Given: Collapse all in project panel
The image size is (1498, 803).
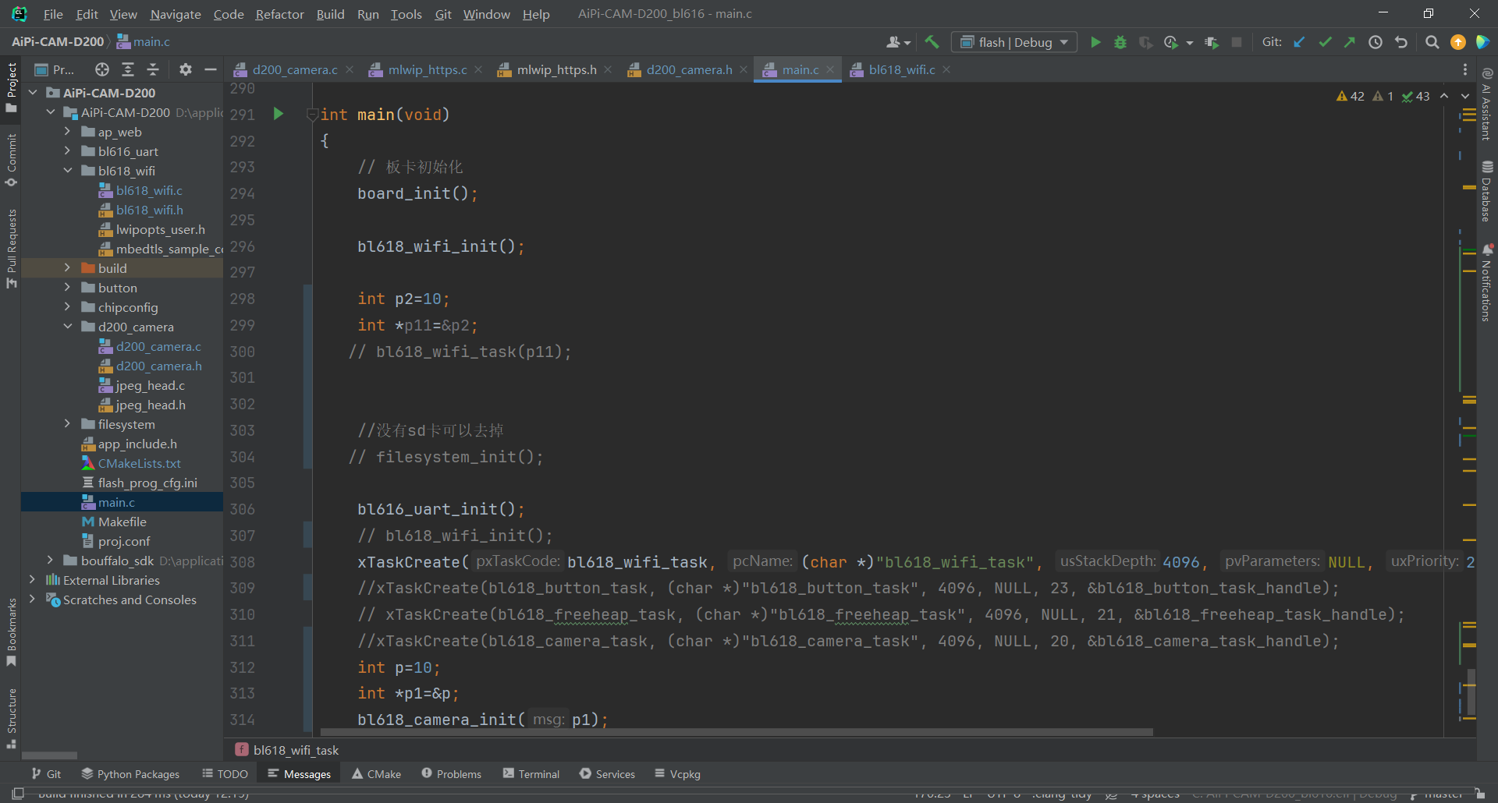Looking at the screenshot, I should [153, 69].
